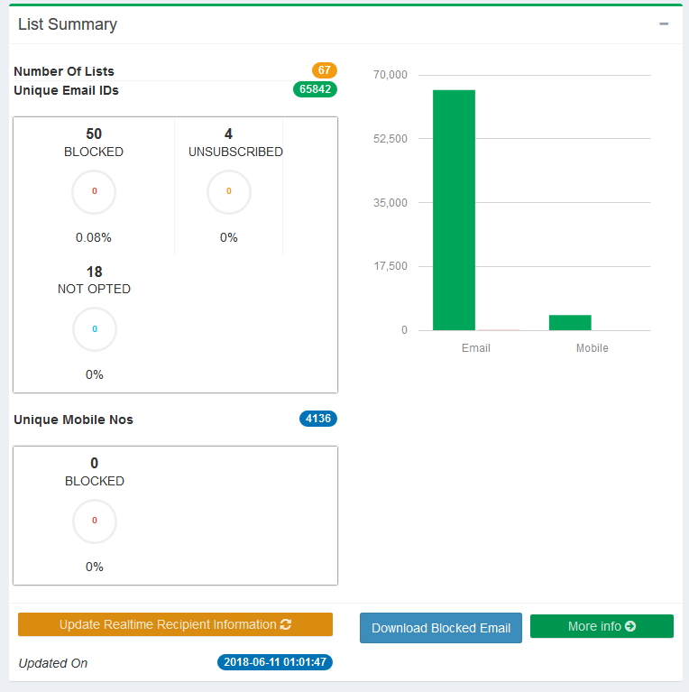Click the tall green Email bar
The image size is (689, 692).
[x=454, y=210]
